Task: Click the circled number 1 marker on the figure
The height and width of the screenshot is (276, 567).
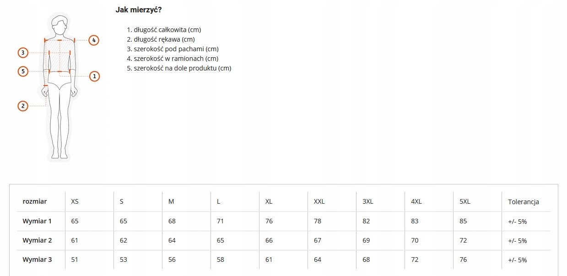Action: [94, 76]
